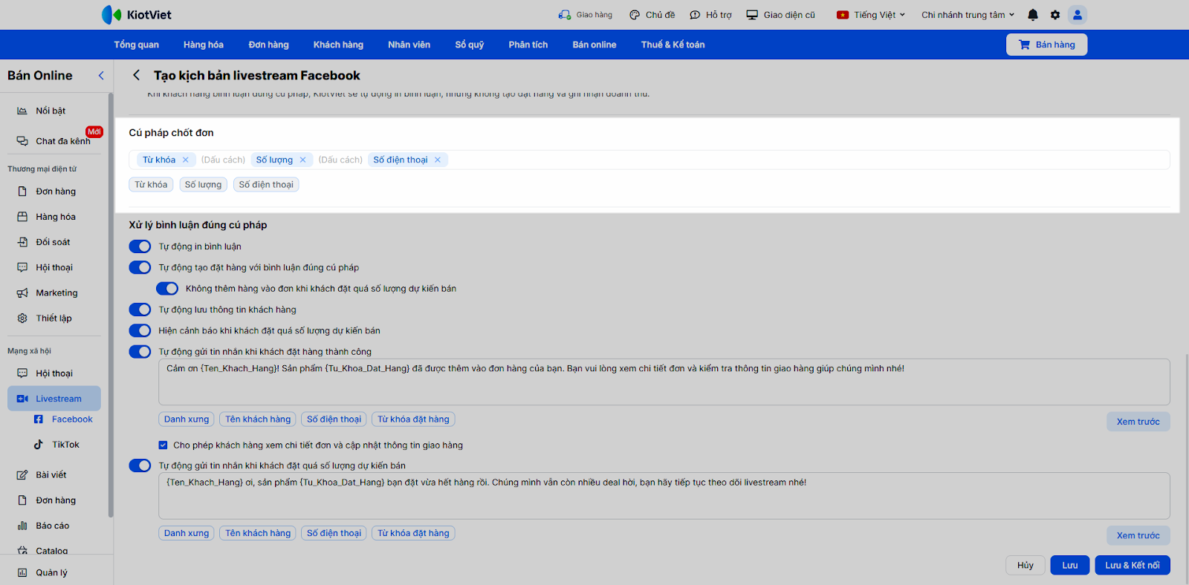Screen dimensions: 1189x585
Task: Click the Cú pháp chốt đơn syntax field
Action: pos(649,160)
